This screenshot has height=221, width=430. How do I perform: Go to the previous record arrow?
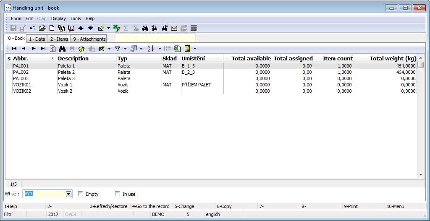tap(24, 49)
